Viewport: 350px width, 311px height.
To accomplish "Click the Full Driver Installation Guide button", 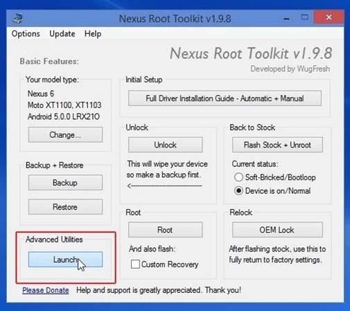I will [x=225, y=98].
